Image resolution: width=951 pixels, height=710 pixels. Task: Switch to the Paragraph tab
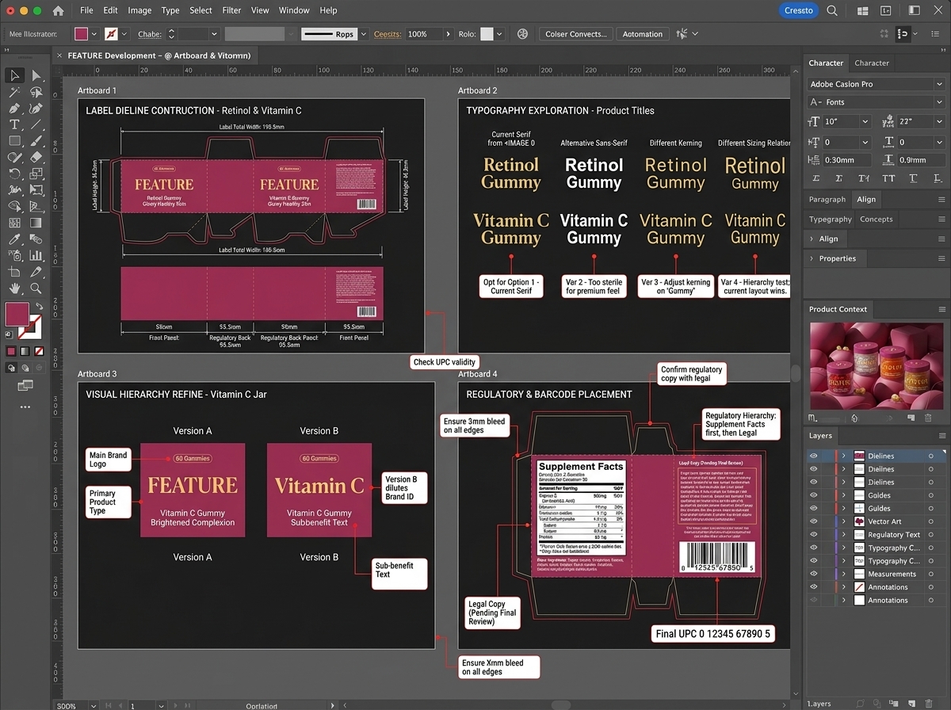pyautogui.click(x=827, y=200)
